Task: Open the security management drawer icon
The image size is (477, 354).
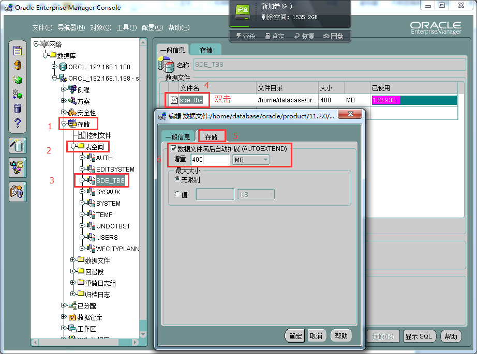Action: point(18,191)
